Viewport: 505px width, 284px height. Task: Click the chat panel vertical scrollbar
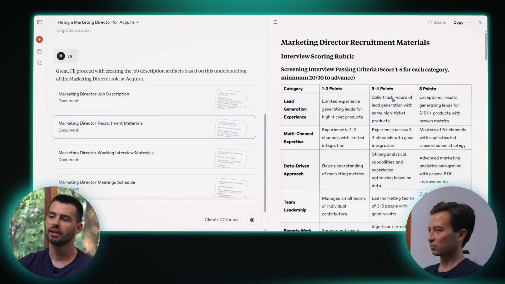(265, 163)
